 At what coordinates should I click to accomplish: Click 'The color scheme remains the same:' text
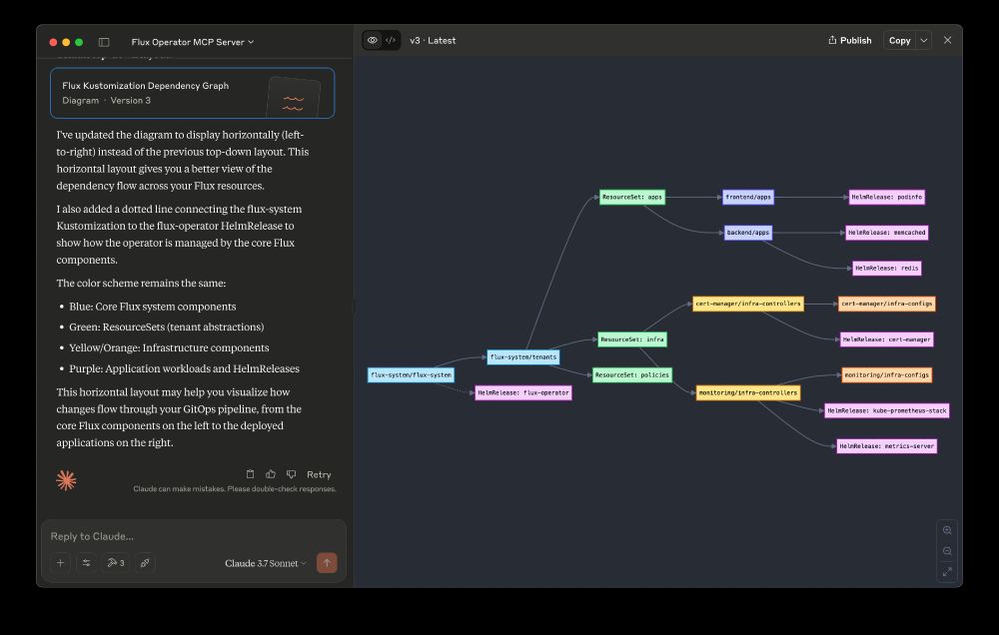tap(141, 283)
